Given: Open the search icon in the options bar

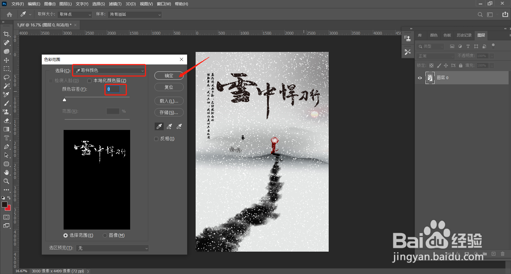Looking at the screenshot, I should point(480,15).
